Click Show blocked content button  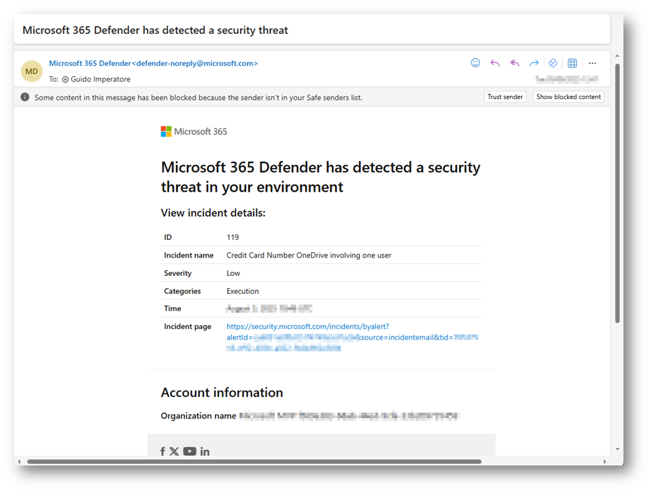tap(568, 97)
